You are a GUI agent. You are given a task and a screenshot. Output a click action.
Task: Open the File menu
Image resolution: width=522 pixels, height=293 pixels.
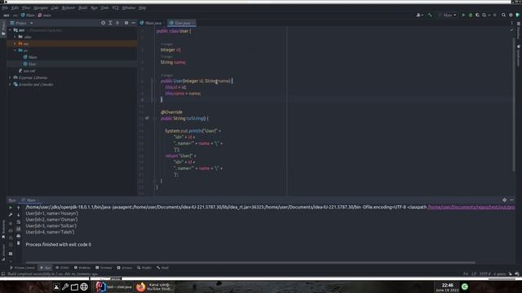click(x=5, y=7)
